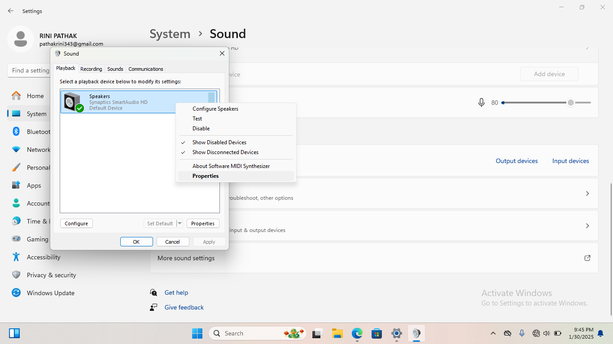
Task: Click the Configure button in the Sound dialog
Action: 76,224
